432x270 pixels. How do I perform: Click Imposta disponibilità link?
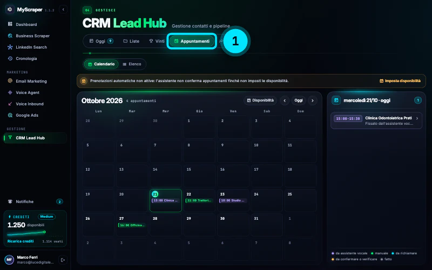click(400, 81)
